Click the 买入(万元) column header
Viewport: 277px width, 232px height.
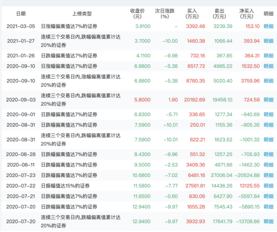[x=192, y=14]
